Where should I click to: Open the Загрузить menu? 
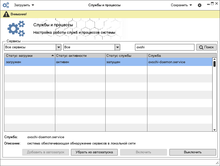coord(24,5)
